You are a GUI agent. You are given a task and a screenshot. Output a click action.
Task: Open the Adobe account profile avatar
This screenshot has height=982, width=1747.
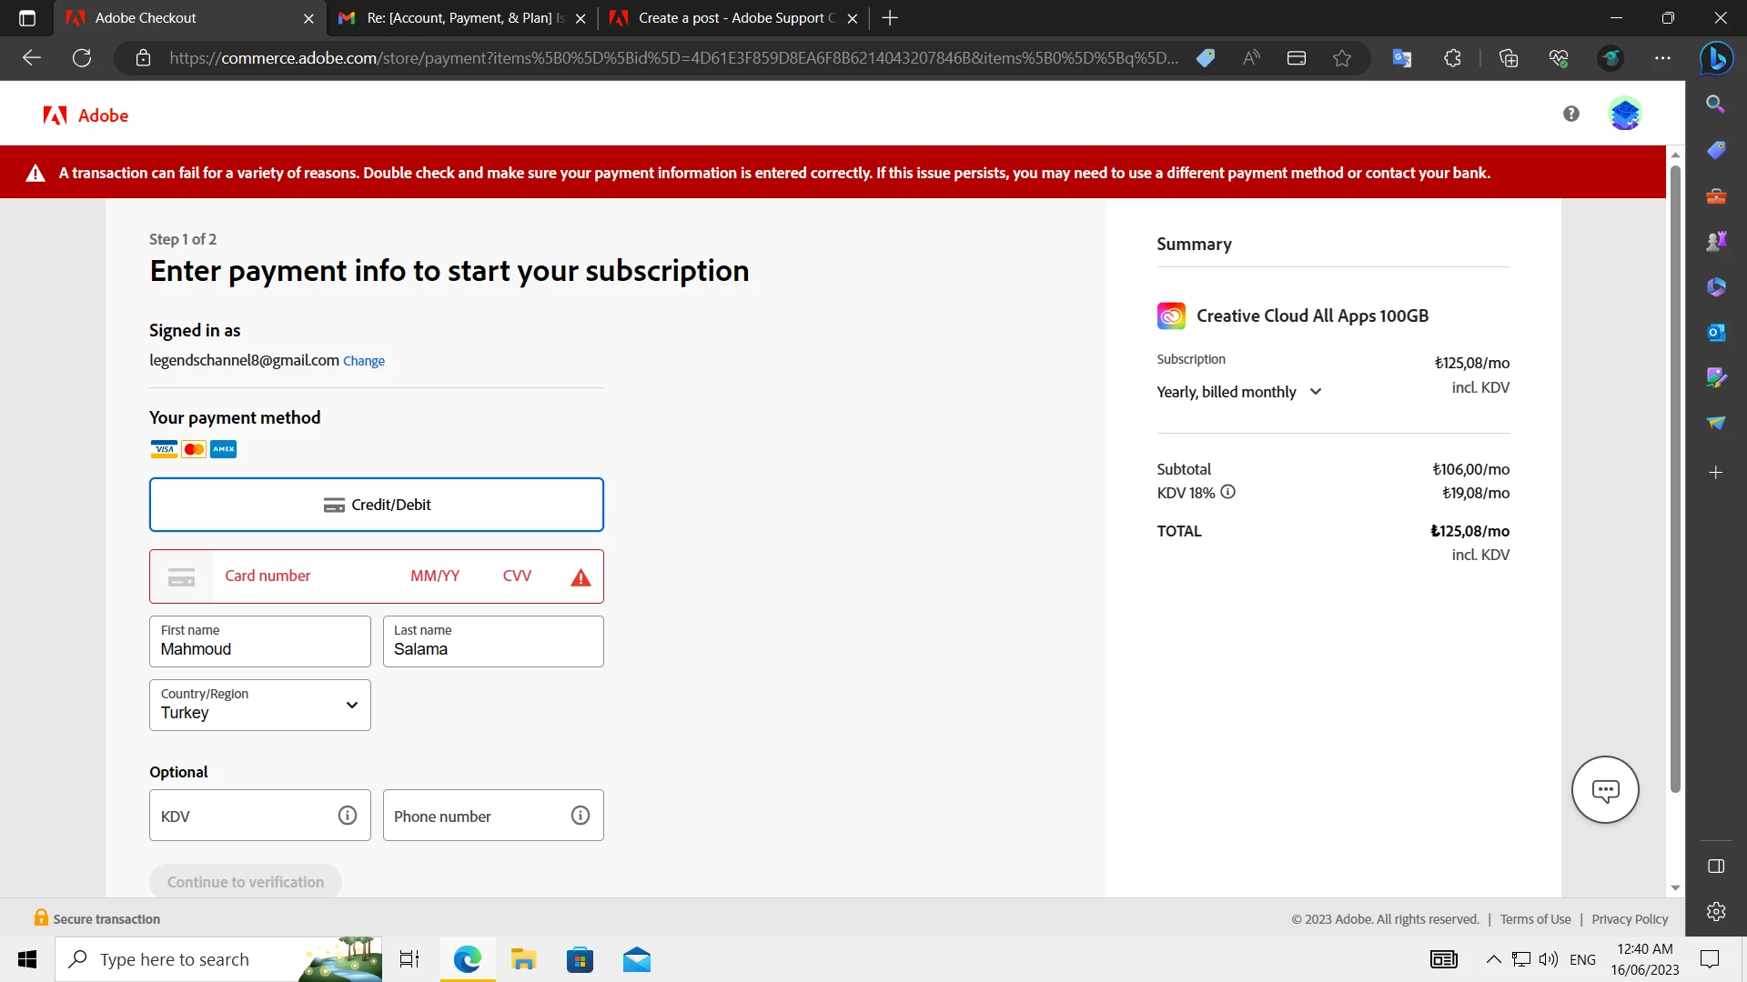click(x=1624, y=114)
